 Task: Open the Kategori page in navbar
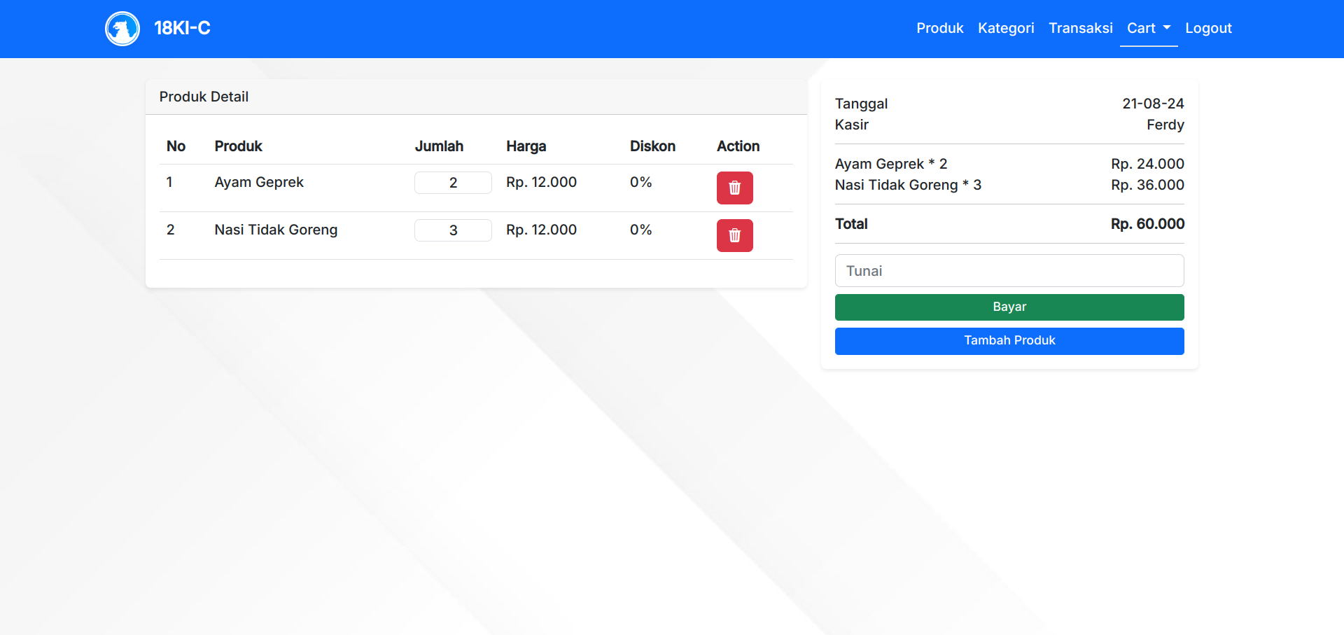[1005, 28]
